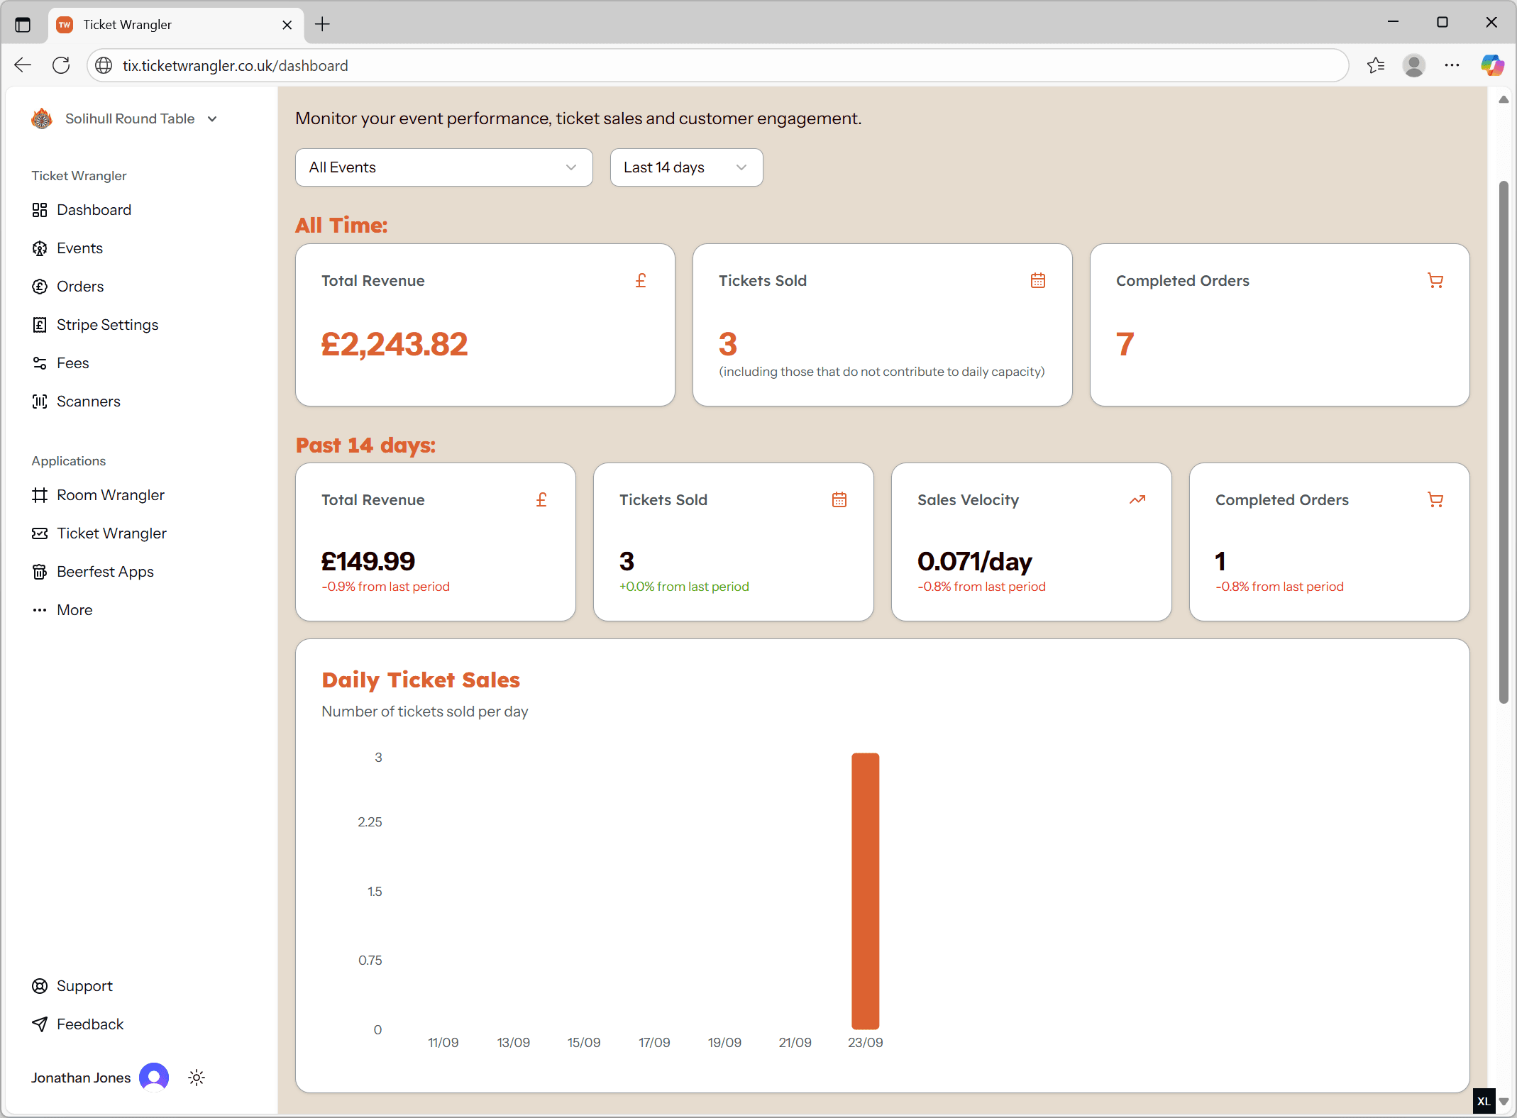Toggle light/dark theme sun icon
1517x1118 pixels.
[197, 1078]
